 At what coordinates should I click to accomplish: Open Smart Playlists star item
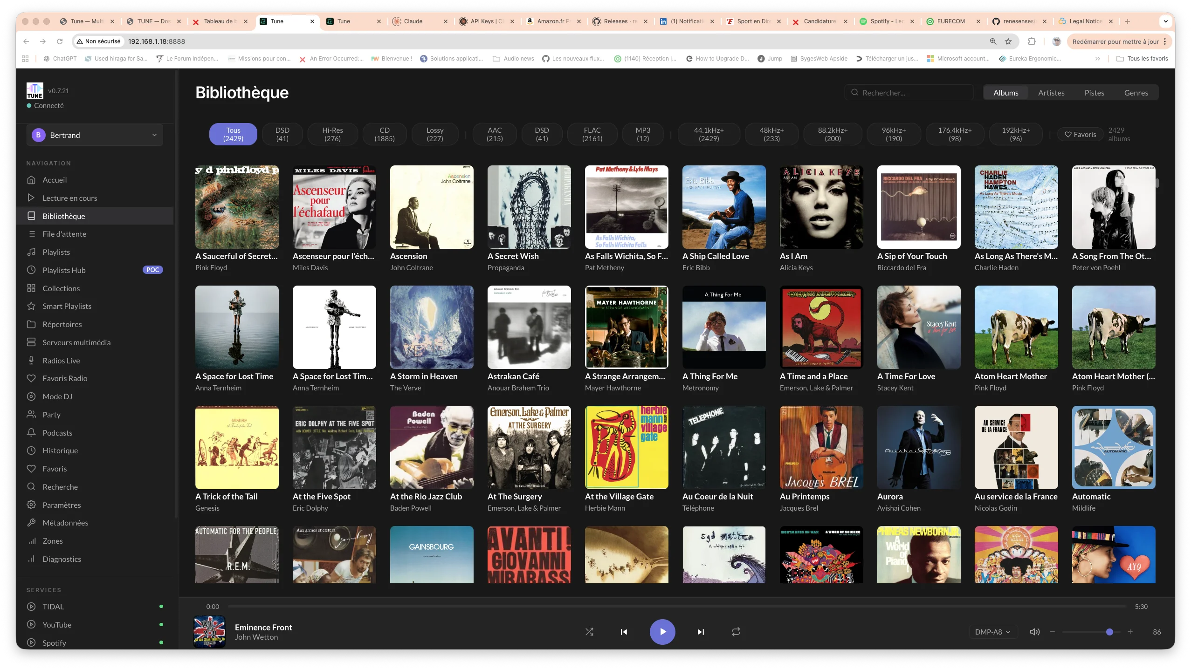coord(95,306)
